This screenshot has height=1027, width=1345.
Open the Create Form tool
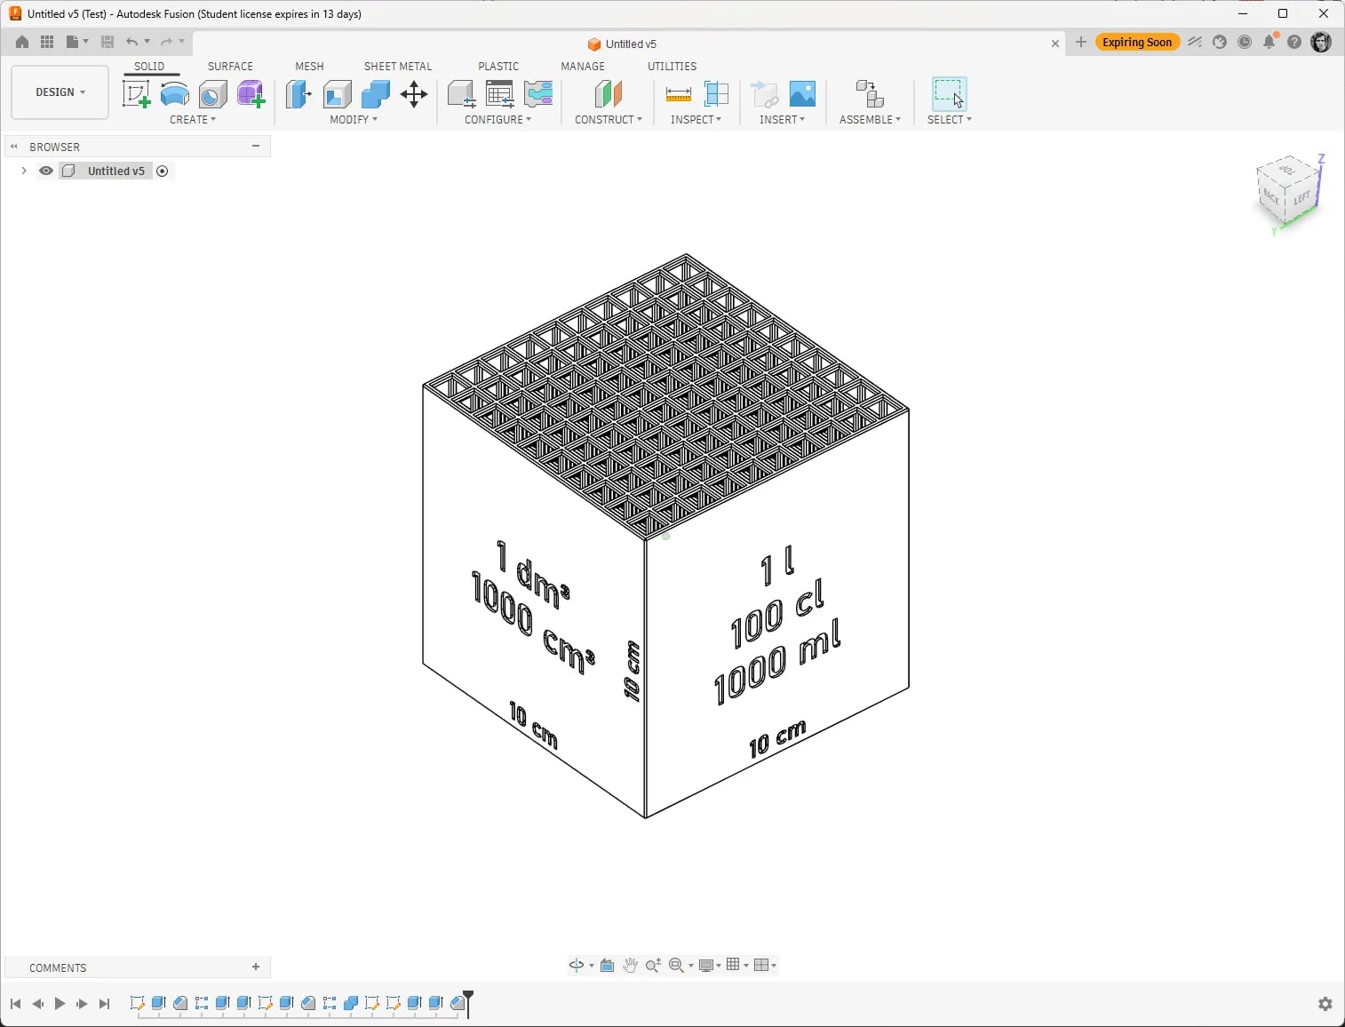click(251, 93)
